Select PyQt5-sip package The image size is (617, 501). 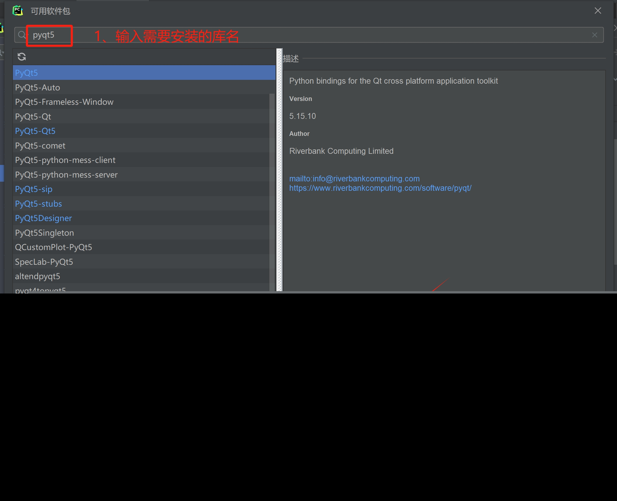click(x=141, y=189)
